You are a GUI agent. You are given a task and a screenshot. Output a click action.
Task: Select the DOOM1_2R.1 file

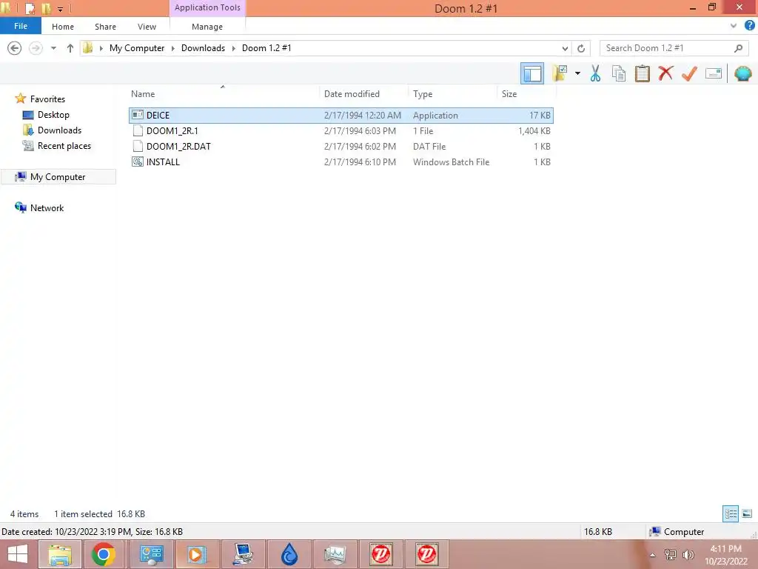pyautogui.click(x=341, y=130)
